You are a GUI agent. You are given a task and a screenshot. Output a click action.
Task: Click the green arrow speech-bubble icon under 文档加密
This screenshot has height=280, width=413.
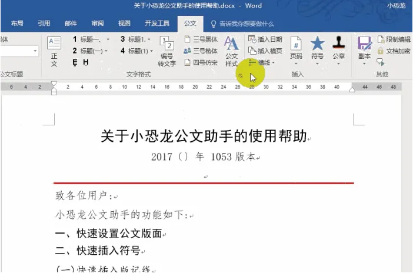(381, 62)
